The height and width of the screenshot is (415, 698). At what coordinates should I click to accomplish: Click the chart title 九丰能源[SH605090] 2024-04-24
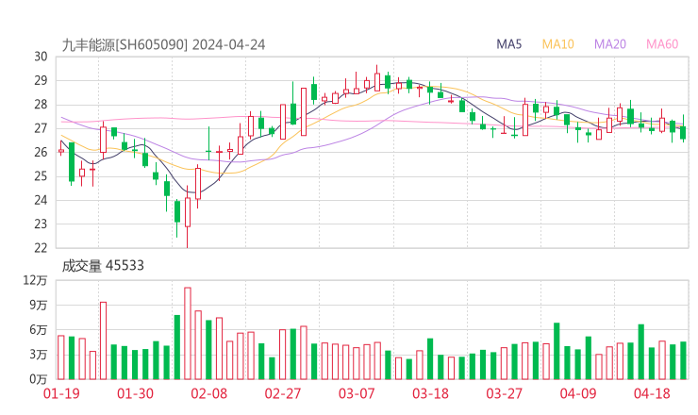click(x=163, y=45)
